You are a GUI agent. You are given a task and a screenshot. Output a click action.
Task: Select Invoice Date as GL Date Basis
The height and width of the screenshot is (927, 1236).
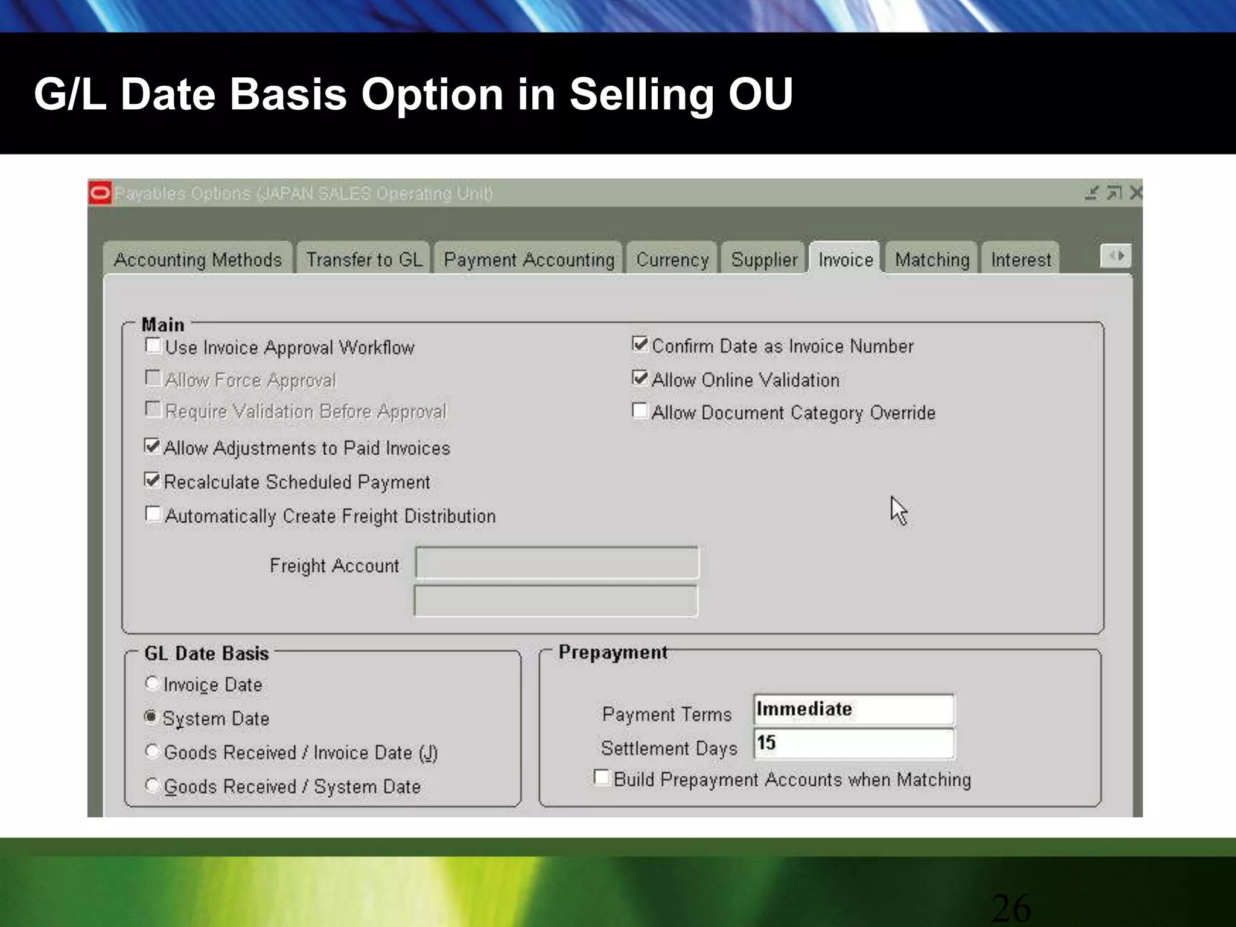coord(152,684)
